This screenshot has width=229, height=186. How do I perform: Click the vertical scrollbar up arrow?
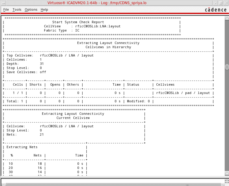(x=227, y=18)
